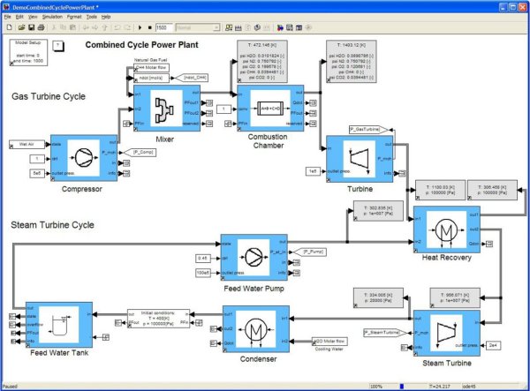Click display block showing T: 472.146 [K]
Screen dimensions: 530x391
tap(262, 62)
